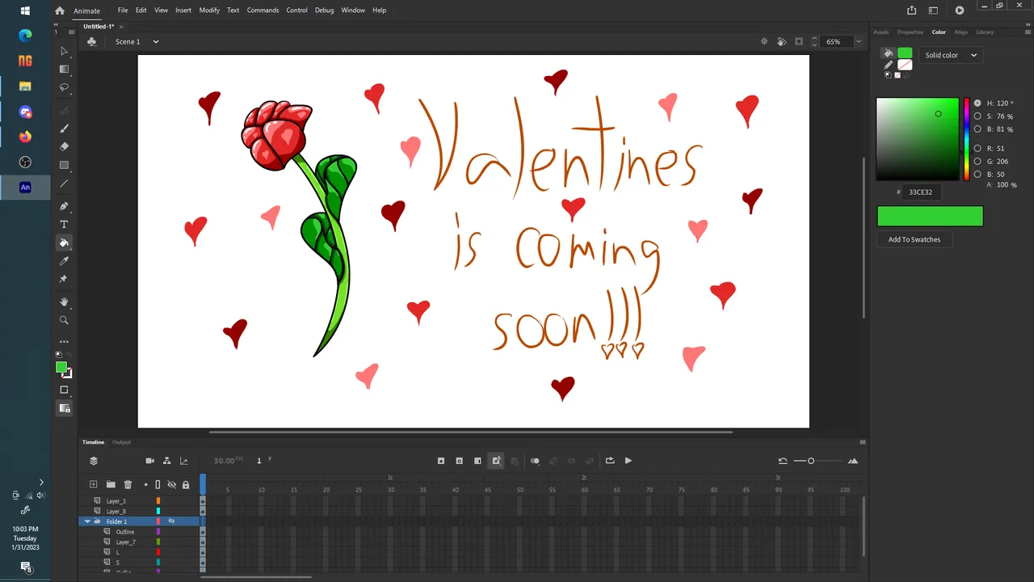Select the Line tool
This screenshot has width=1034, height=582.
click(x=65, y=183)
